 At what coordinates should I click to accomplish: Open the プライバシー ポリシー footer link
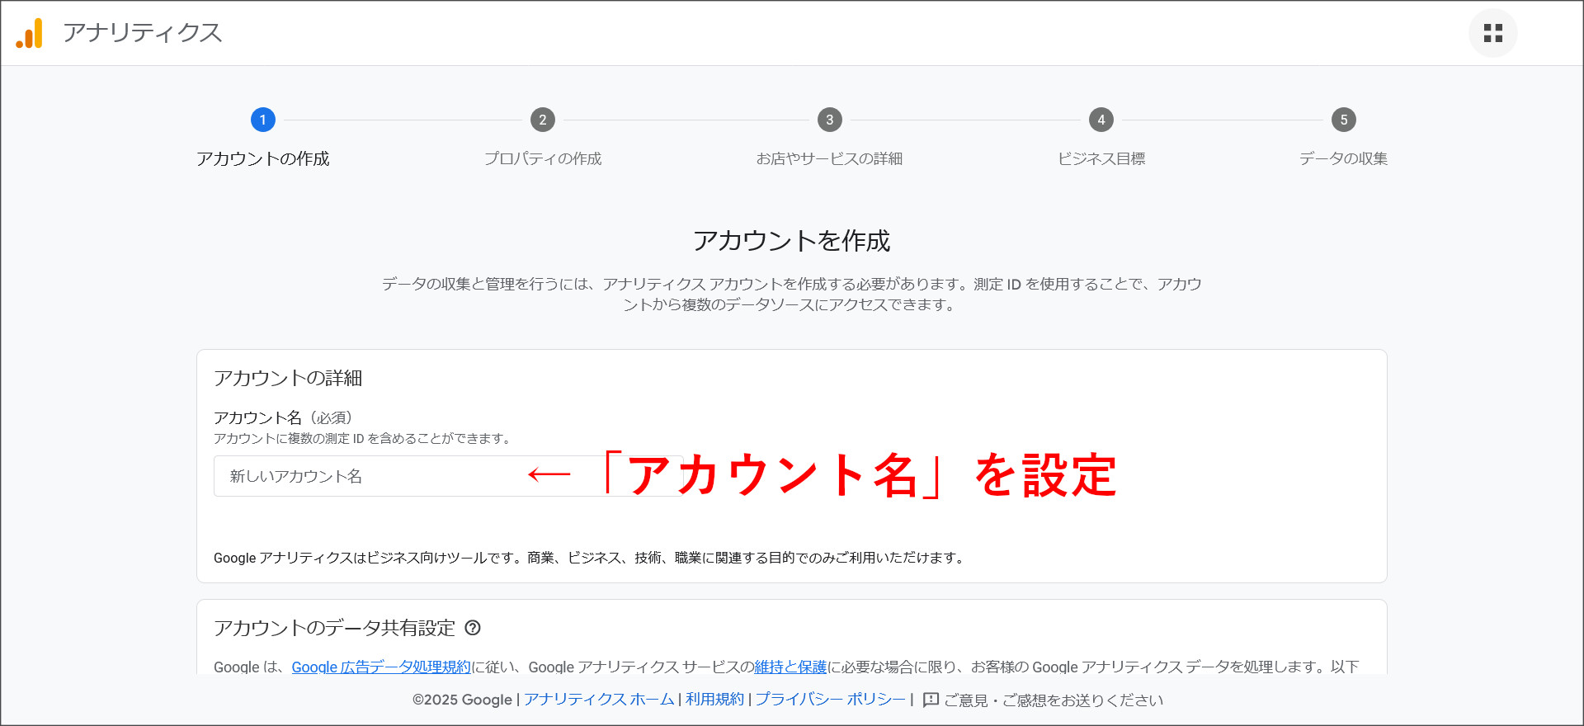click(830, 700)
